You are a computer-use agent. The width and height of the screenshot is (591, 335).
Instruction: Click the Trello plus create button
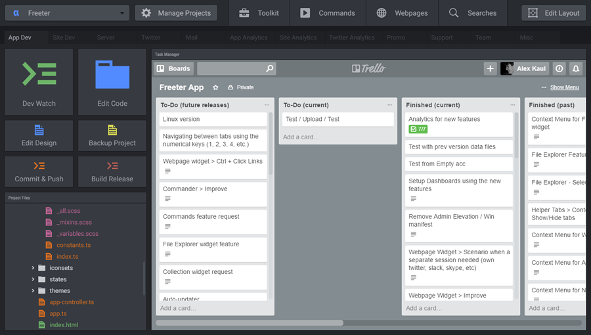(490, 68)
